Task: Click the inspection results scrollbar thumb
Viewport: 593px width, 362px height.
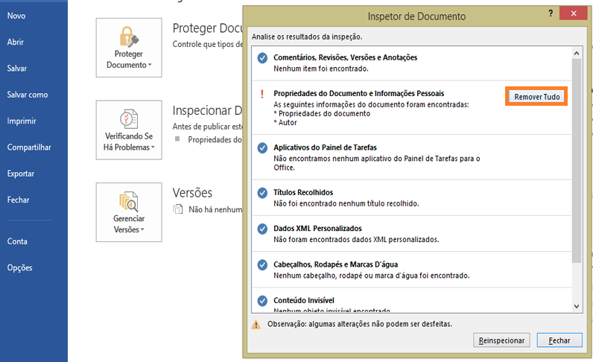Action: click(x=577, y=161)
